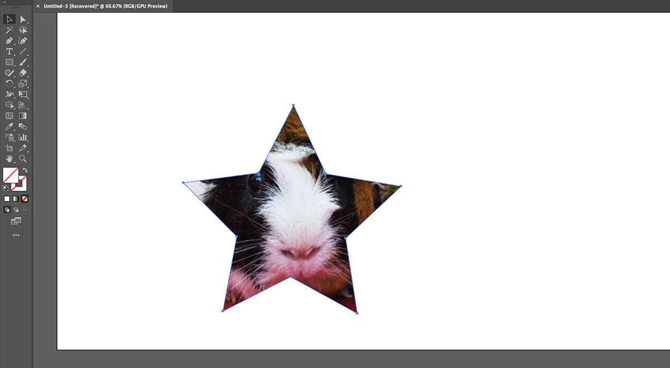The height and width of the screenshot is (368, 670).
Task: Select the Rectangle tool
Action: [x=9, y=61]
